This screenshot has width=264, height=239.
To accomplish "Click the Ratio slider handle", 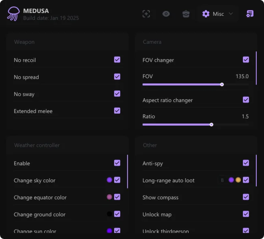I will pos(211,124).
